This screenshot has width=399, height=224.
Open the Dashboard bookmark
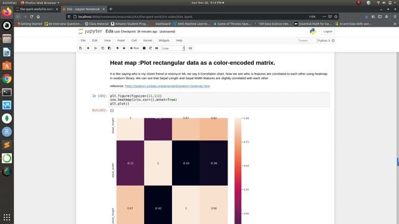click(x=161, y=24)
